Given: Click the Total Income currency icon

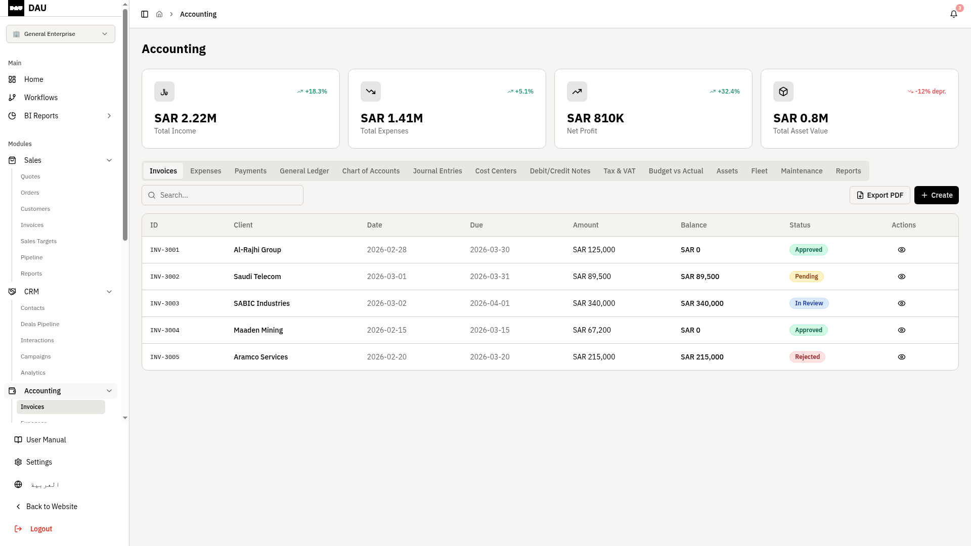Looking at the screenshot, I should 164,92.
